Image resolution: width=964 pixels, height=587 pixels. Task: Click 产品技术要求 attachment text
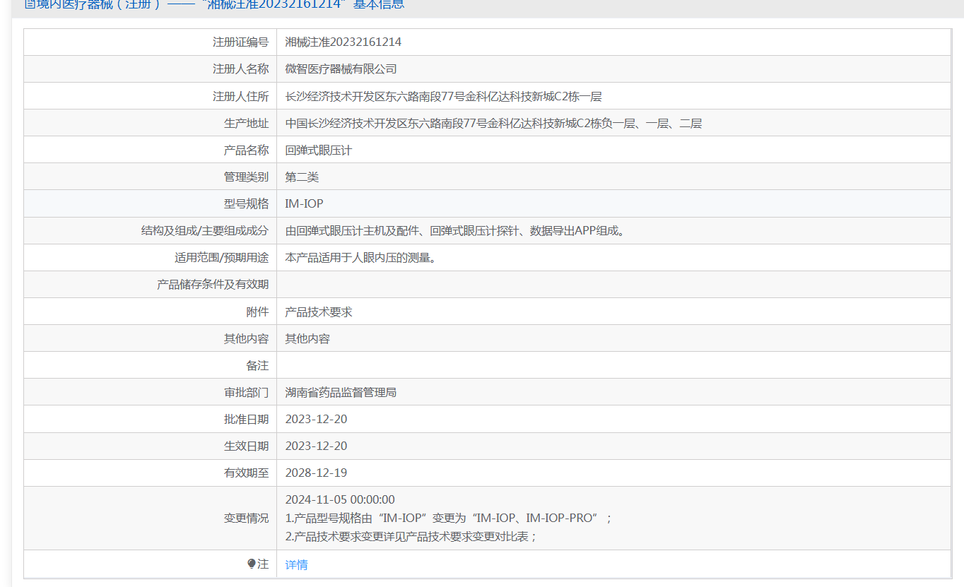pos(318,312)
